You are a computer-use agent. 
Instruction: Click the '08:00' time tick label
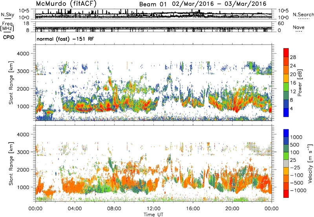click(114, 209)
